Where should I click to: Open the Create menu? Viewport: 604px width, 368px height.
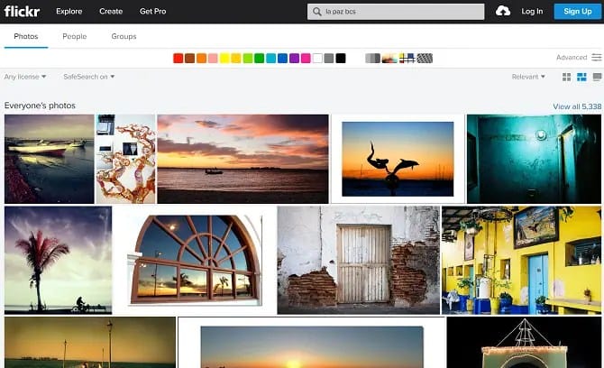point(111,11)
